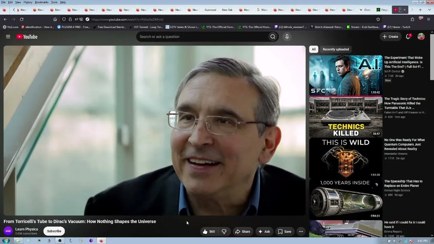Open 'No One Was Ready For What' title
The height and width of the screenshot is (244, 434).
pos(404,144)
